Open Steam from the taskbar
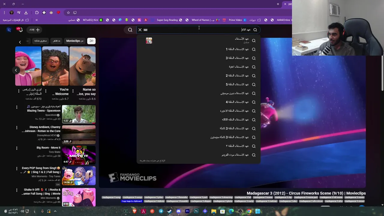384x216 pixels. 169,211
